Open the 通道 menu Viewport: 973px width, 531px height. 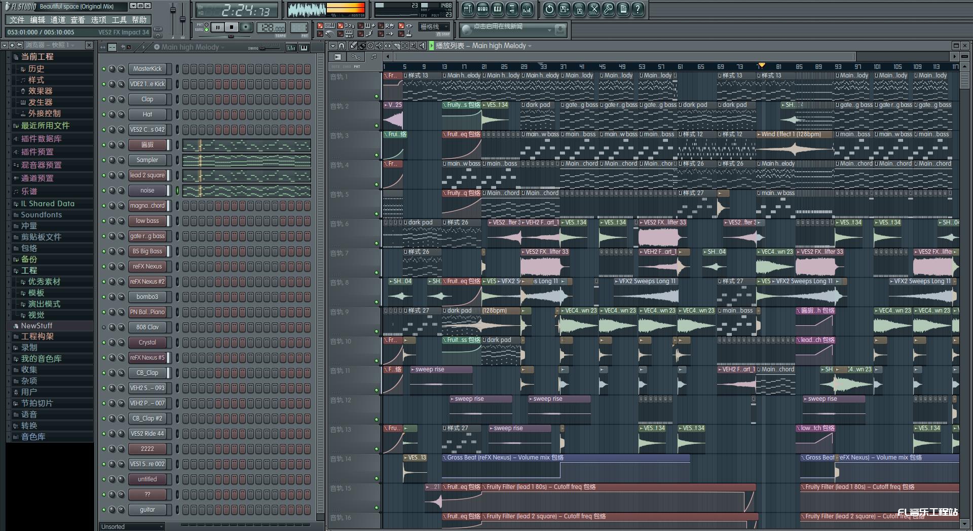pos(58,20)
